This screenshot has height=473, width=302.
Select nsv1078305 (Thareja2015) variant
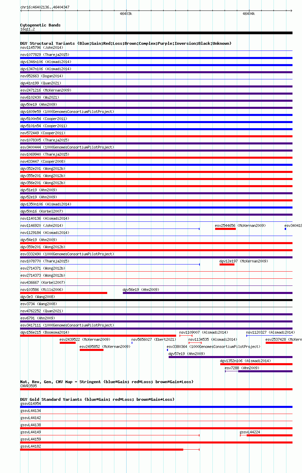(x=44, y=140)
